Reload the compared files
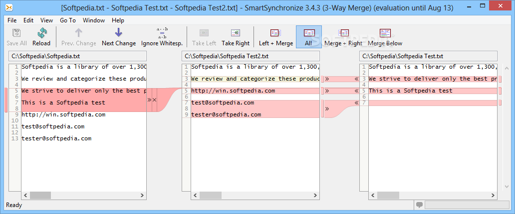 (x=41, y=37)
